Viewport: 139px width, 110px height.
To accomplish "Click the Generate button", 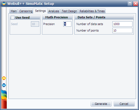I will click(101, 104).
